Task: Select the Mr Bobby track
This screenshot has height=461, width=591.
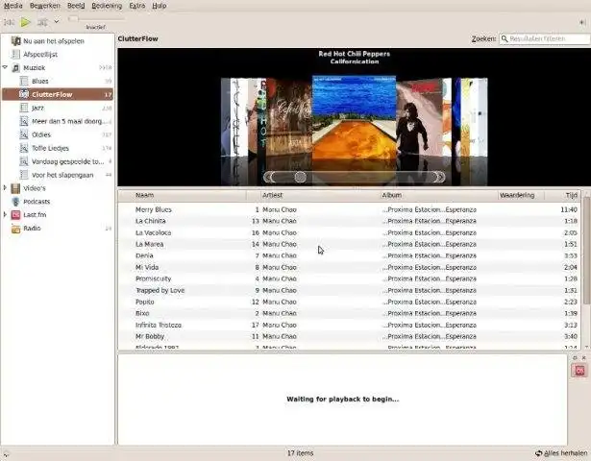Action: 350,336
